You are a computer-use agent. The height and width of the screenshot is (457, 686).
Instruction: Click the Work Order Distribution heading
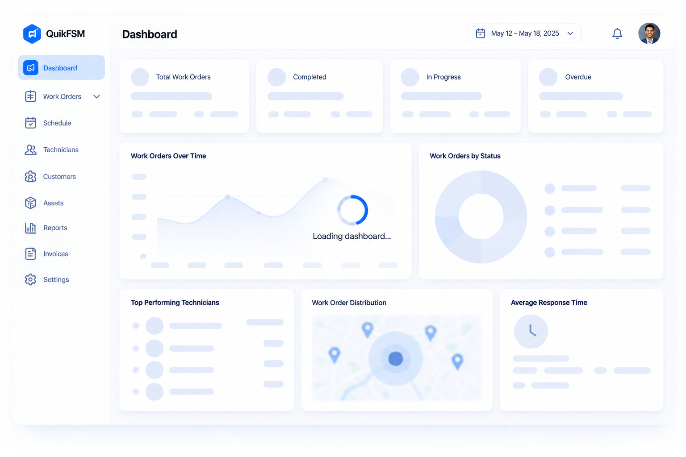tap(349, 303)
